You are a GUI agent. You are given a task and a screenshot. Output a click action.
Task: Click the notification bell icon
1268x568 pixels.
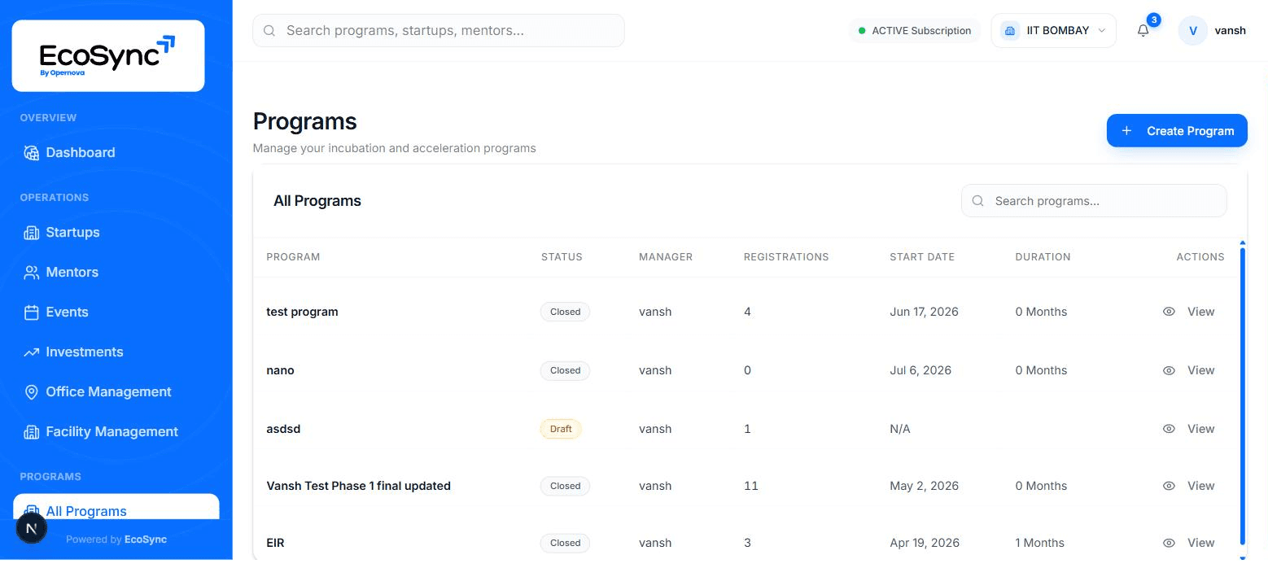point(1143,31)
